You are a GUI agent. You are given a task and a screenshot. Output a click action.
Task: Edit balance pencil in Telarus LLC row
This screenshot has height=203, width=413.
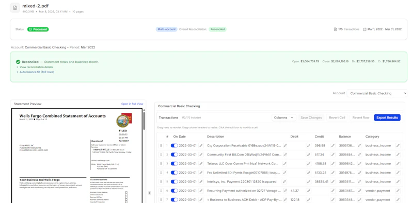point(359,163)
